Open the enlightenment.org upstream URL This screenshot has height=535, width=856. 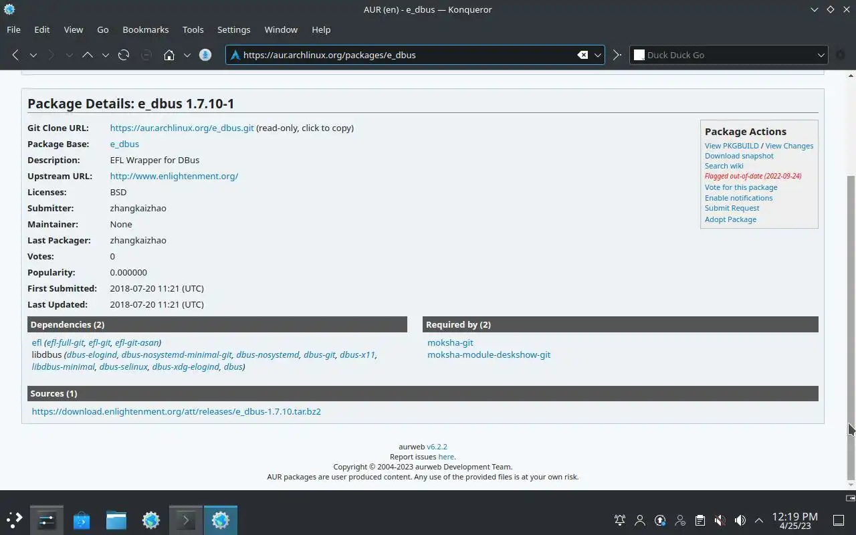174,176
